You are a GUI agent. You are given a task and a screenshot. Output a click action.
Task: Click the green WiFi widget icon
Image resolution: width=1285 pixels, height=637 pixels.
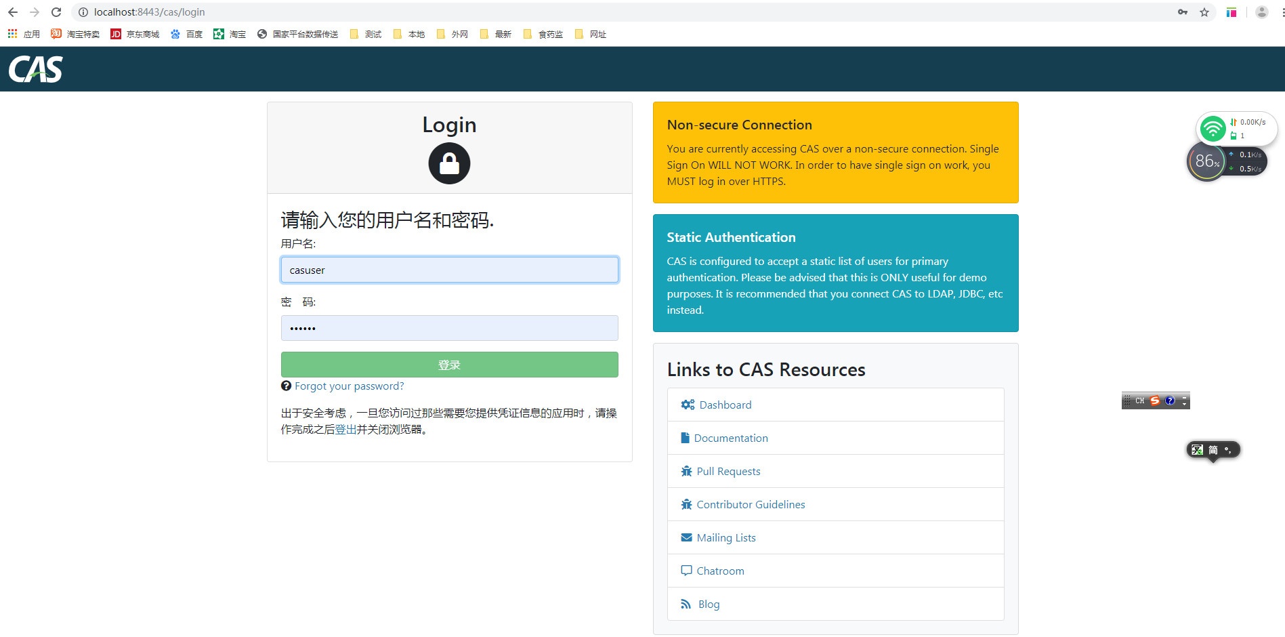(x=1213, y=128)
